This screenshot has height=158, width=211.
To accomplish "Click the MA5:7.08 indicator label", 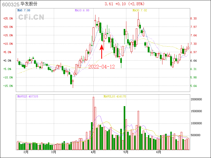I will point(24,11).
